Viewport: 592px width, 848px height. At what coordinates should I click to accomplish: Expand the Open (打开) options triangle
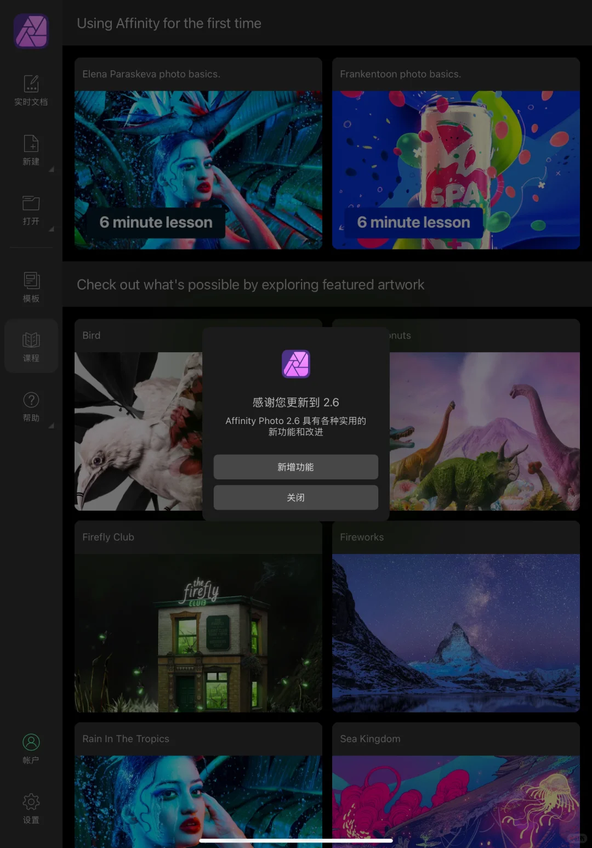coord(52,230)
